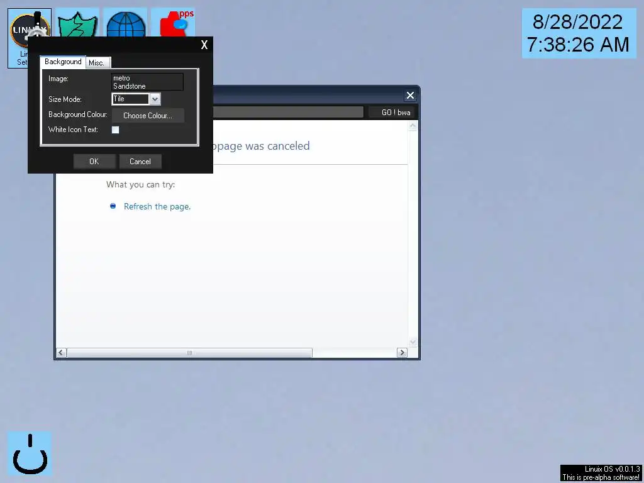Click the Refresh the page link

coord(157,206)
